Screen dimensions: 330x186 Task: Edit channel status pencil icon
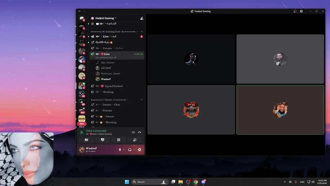[115, 58]
